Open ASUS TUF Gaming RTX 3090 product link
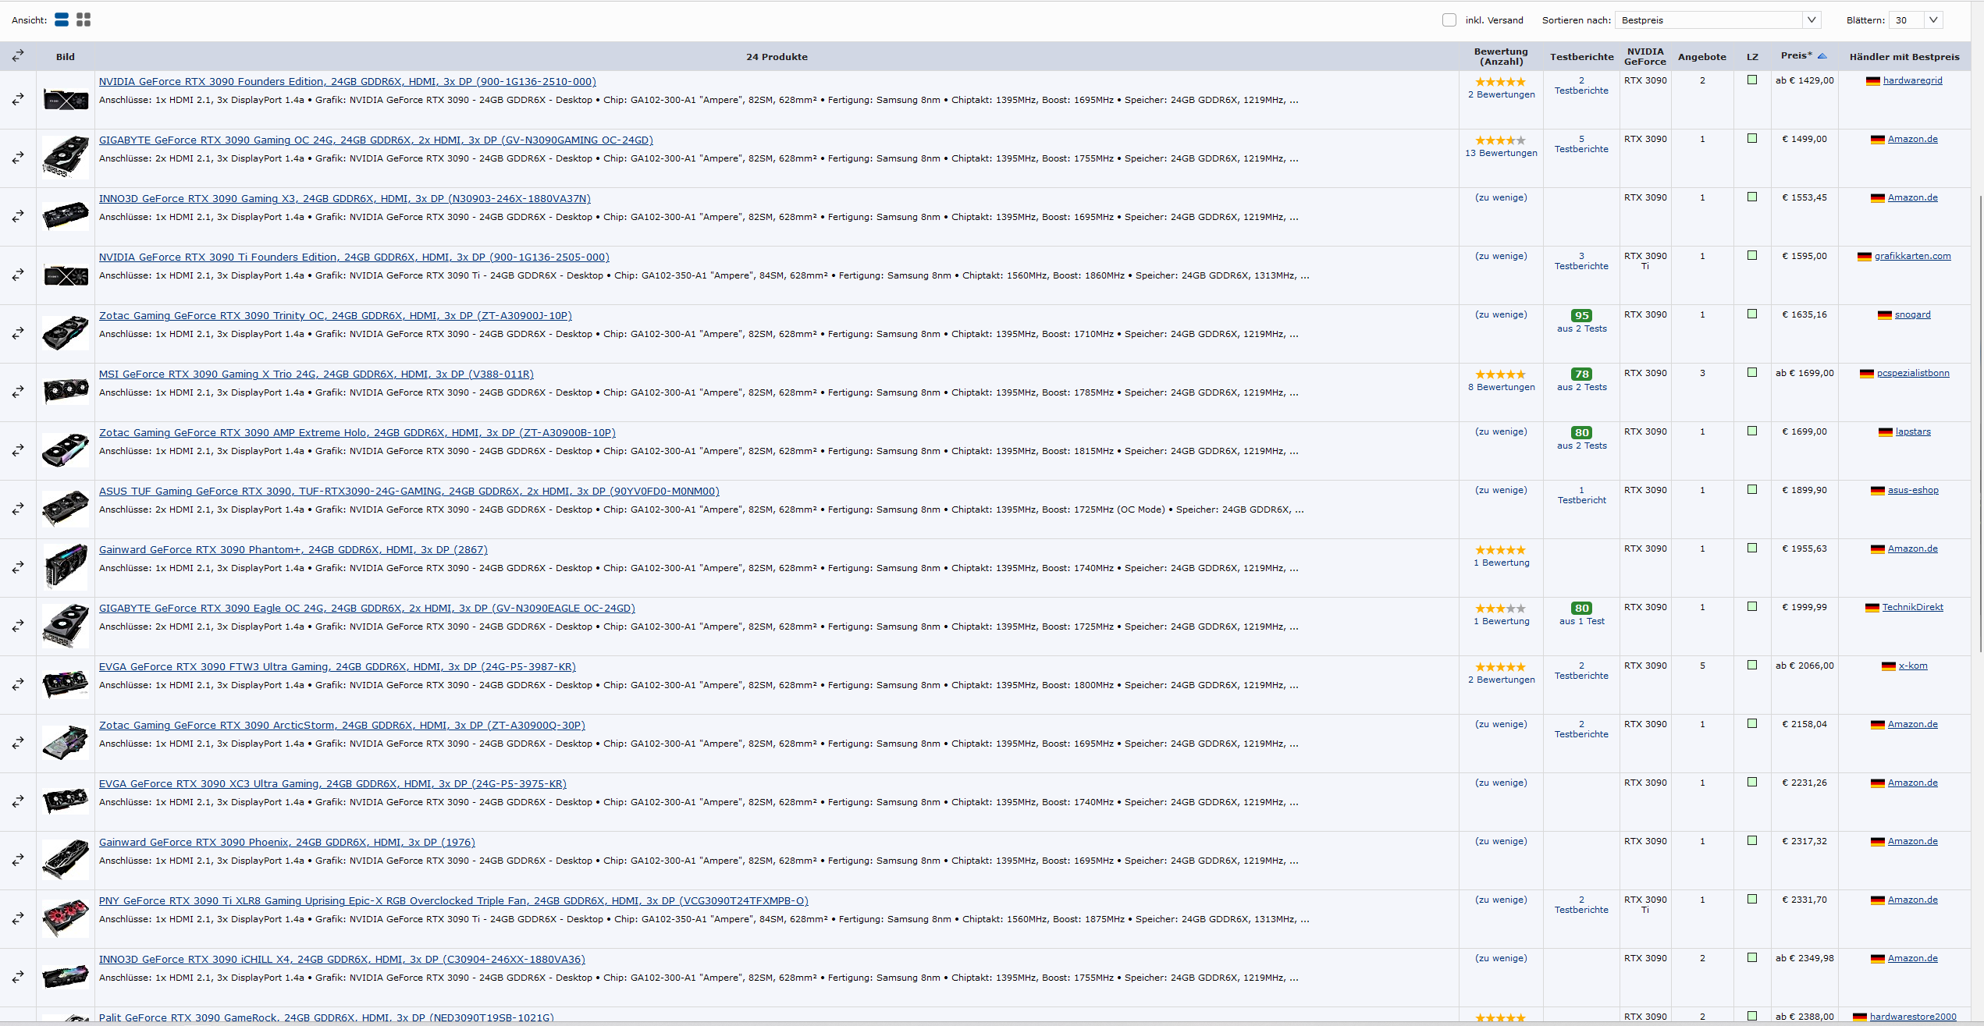1984x1026 pixels. (409, 492)
